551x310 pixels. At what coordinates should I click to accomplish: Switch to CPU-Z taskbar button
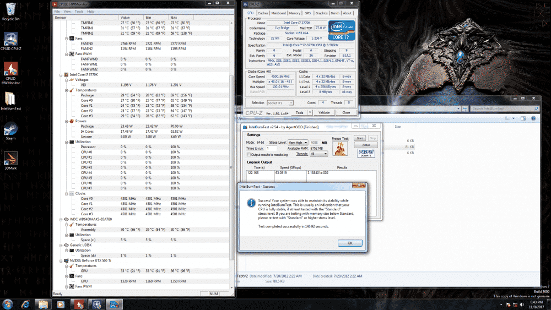96,304
